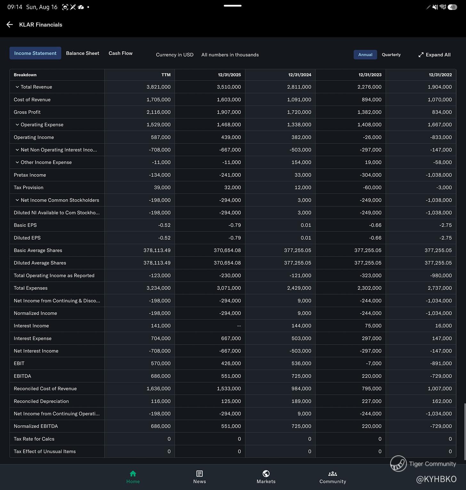Tap TTM Total Revenue value 3,821,000

(x=158, y=87)
